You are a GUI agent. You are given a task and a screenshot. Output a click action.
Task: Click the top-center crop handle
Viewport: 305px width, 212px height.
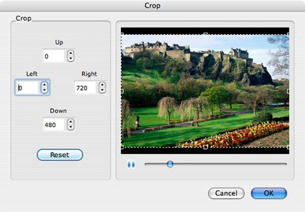(205, 34)
